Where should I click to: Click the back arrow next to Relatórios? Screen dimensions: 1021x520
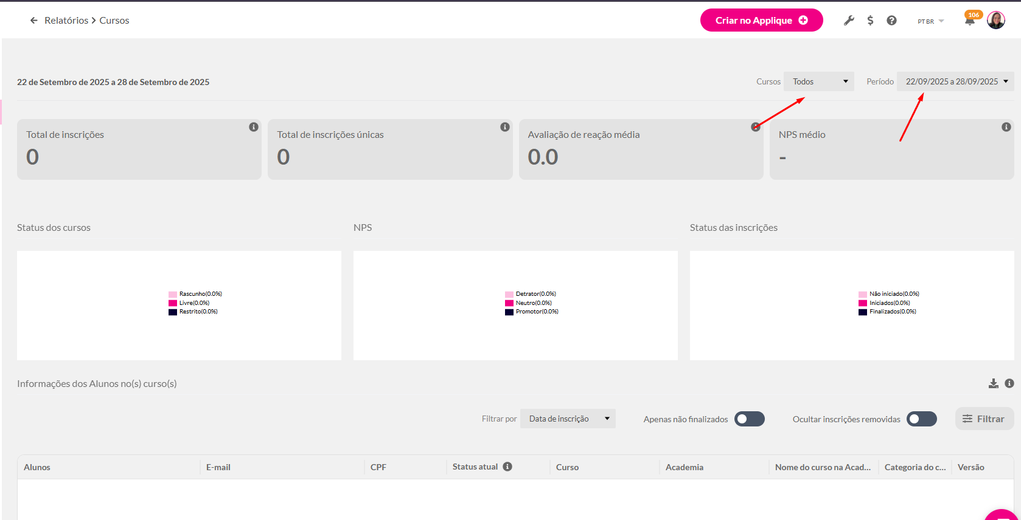pos(34,21)
